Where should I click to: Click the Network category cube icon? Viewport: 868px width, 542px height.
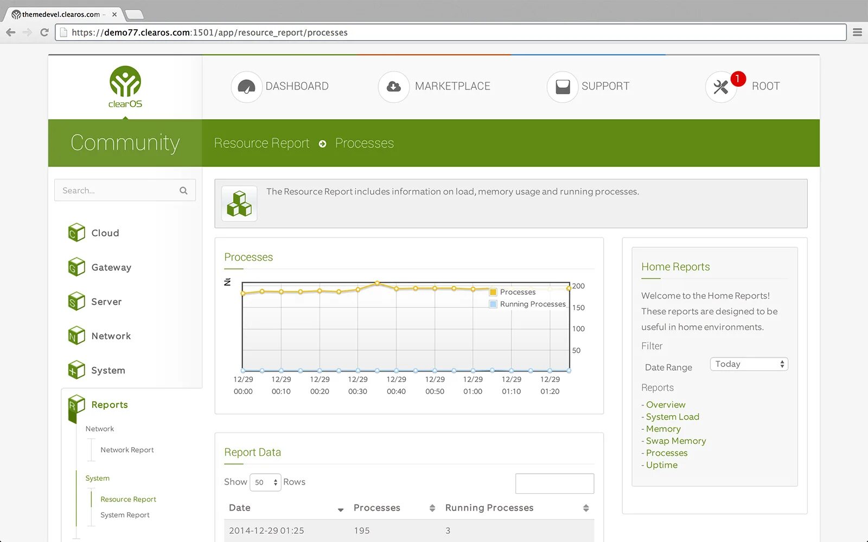click(x=76, y=335)
